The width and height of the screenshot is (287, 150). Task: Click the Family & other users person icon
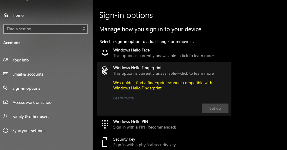click(x=6, y=116)
